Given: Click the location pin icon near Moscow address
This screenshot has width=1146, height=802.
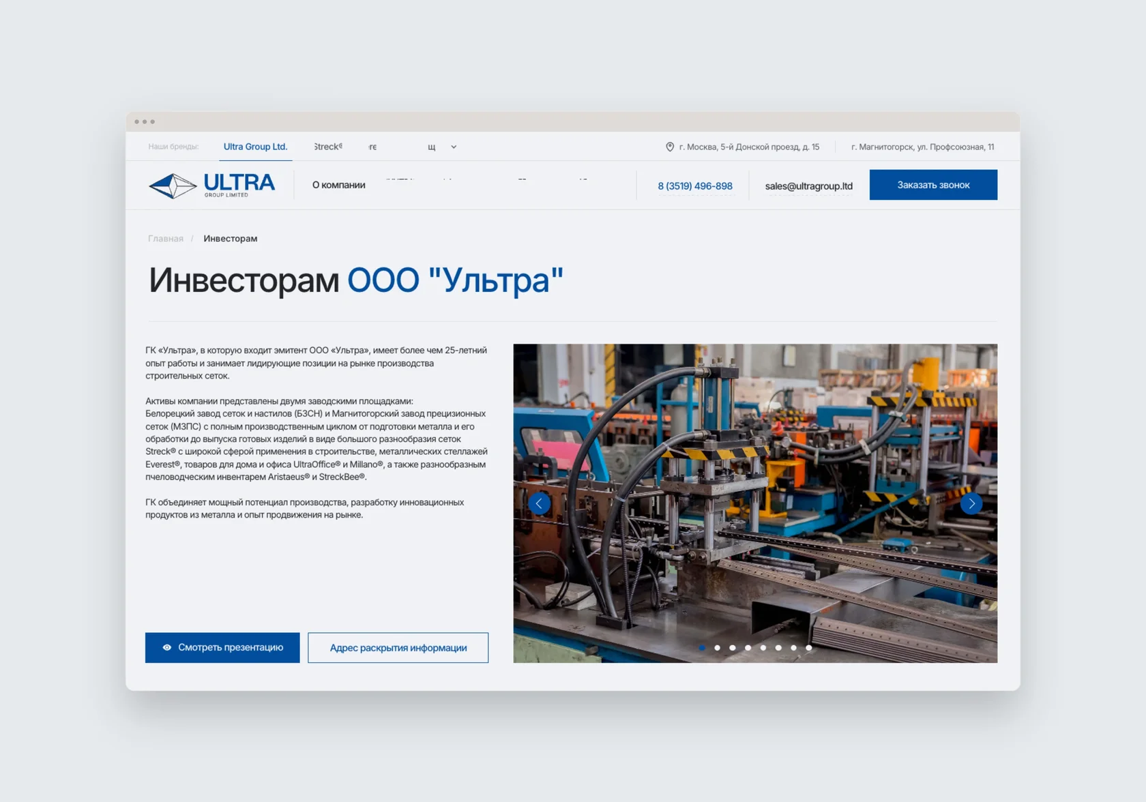Looking at the screenshot, I should point(670,147).
